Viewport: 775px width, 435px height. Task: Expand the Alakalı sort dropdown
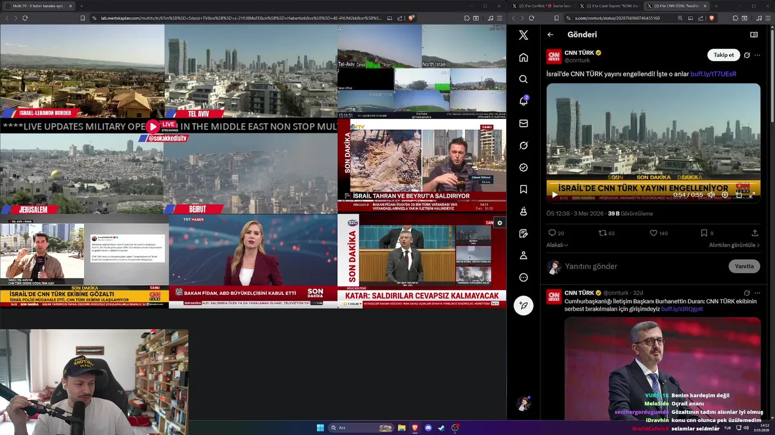[x=557, y=245]
